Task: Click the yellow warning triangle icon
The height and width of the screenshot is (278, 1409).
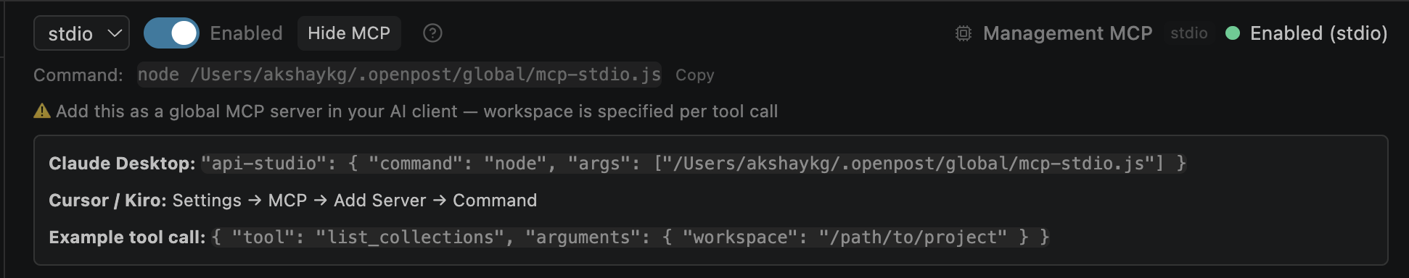Action: 42,111
